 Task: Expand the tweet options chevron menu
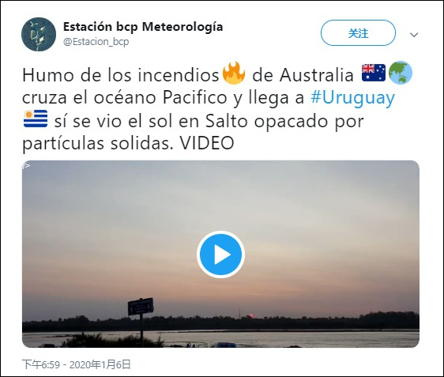point(414,35)
